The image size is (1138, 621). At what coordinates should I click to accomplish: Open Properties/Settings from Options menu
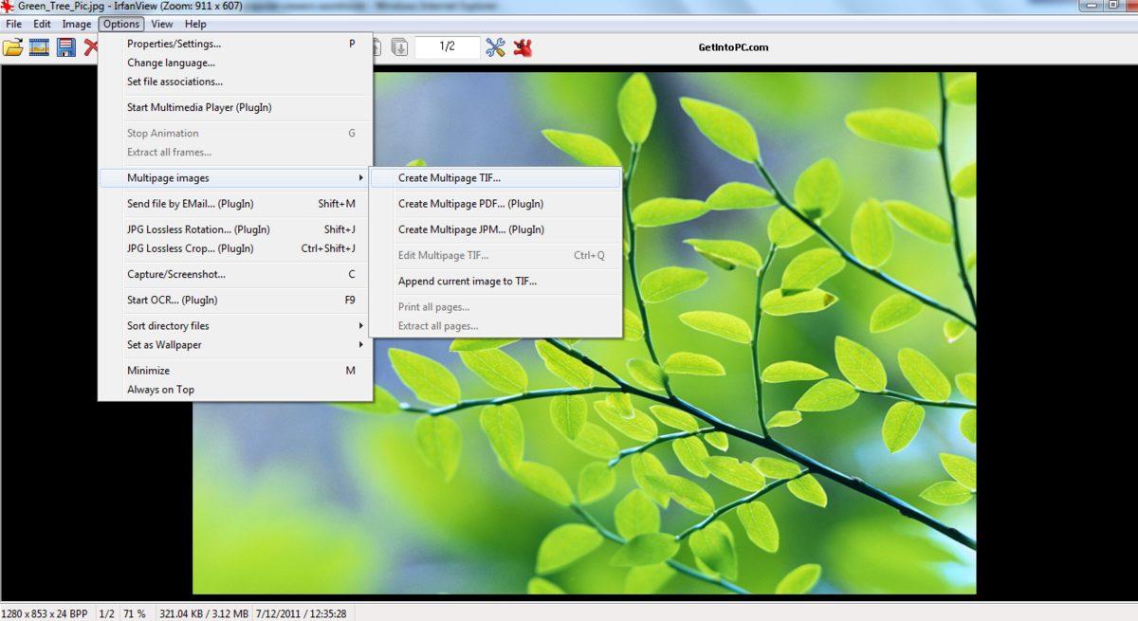pos(174,44)
